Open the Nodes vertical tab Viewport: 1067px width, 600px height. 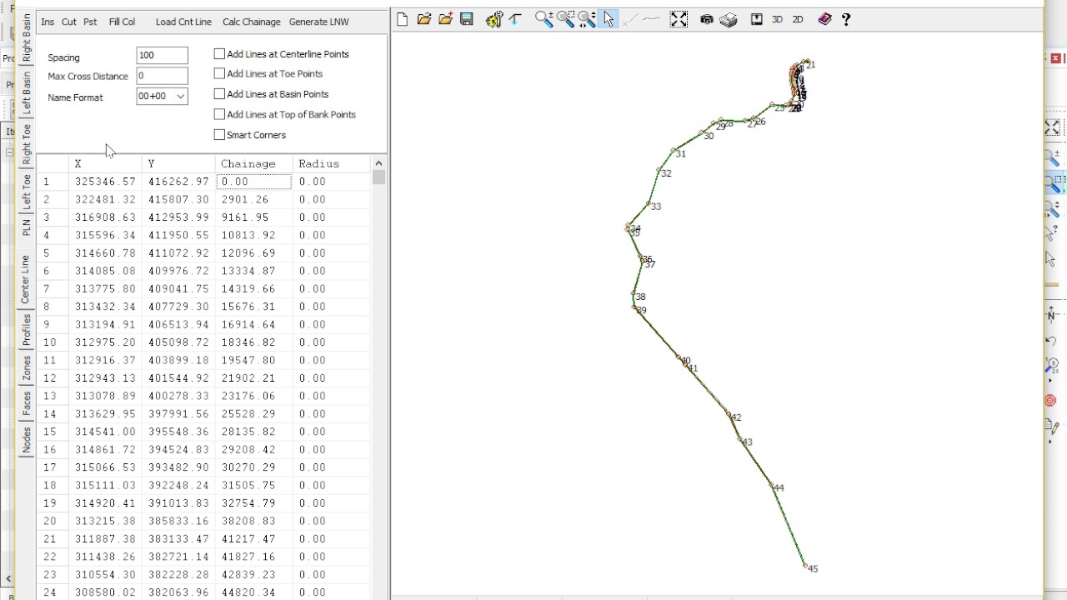click(x=27, y=439)
